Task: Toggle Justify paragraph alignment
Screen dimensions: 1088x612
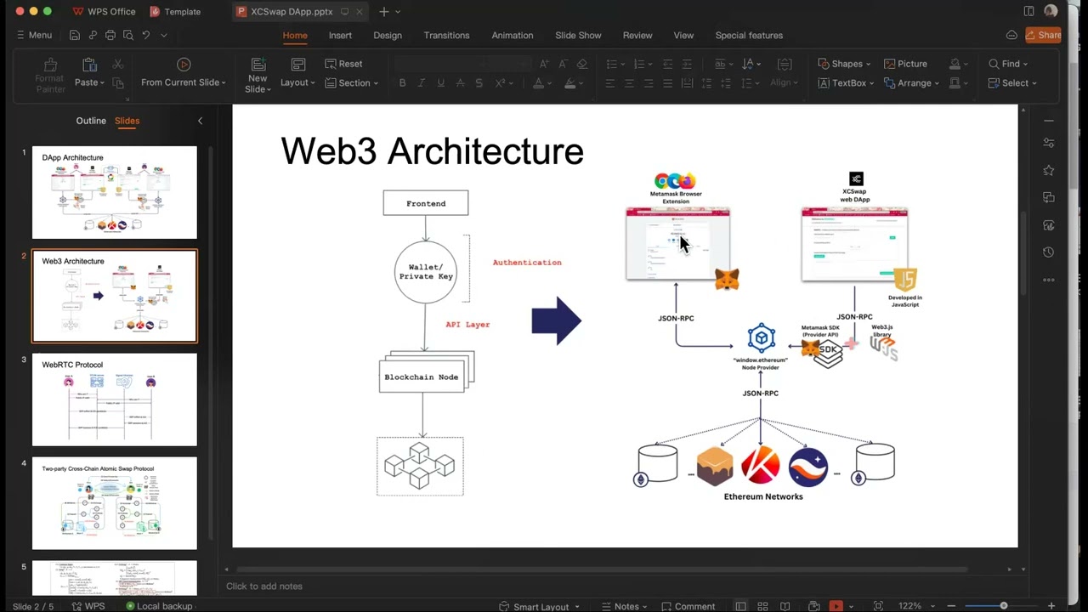Action: point(667,82)
